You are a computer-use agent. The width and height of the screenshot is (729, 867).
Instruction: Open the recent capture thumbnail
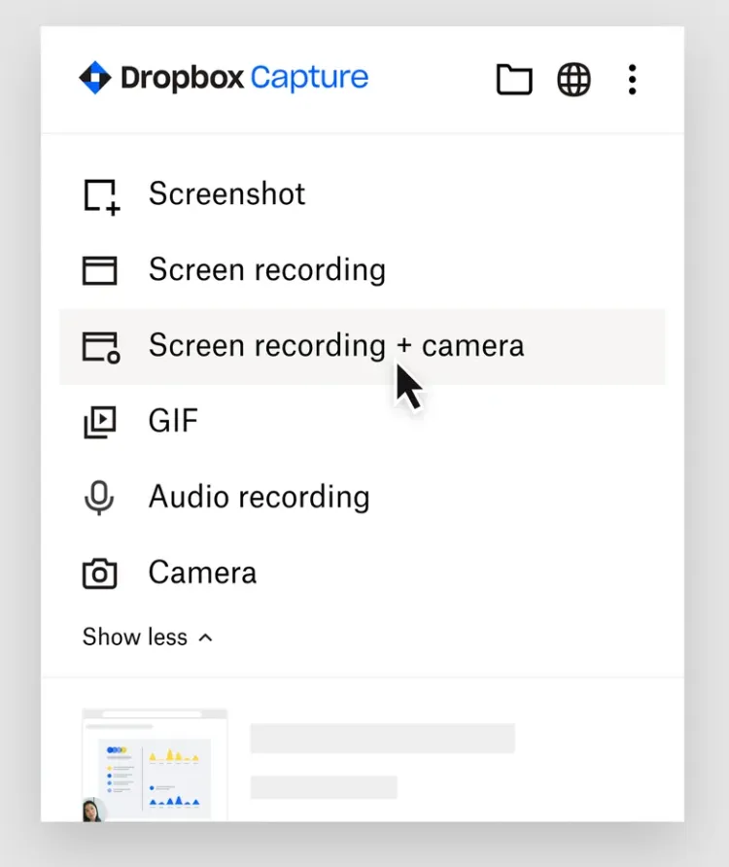(155, 765)
